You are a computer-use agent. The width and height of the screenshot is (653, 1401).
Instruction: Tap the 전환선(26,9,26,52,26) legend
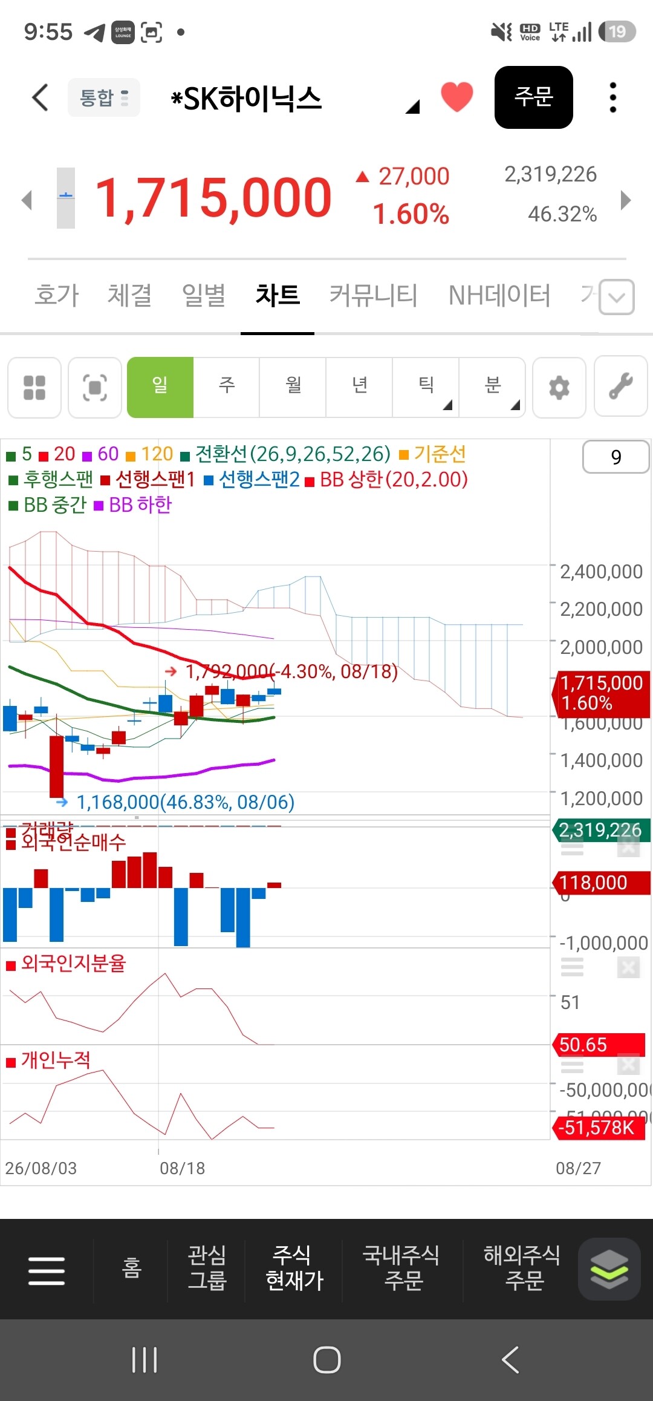coord(286,454)
